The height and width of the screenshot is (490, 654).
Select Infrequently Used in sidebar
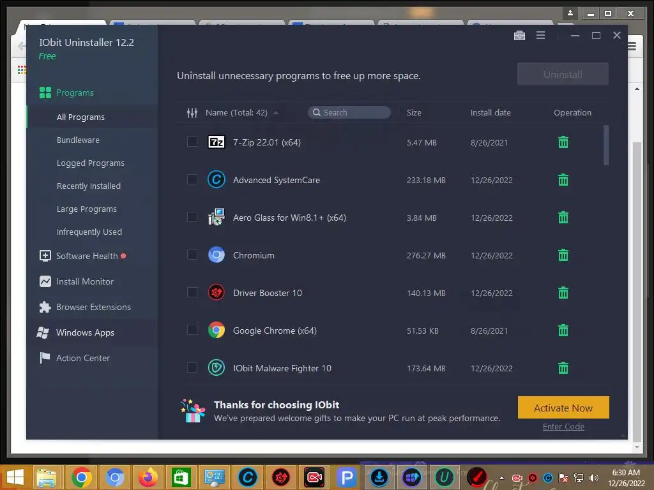pos(89,232)
